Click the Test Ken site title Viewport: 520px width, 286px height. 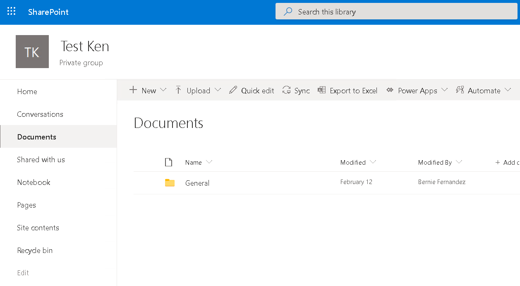85,46
